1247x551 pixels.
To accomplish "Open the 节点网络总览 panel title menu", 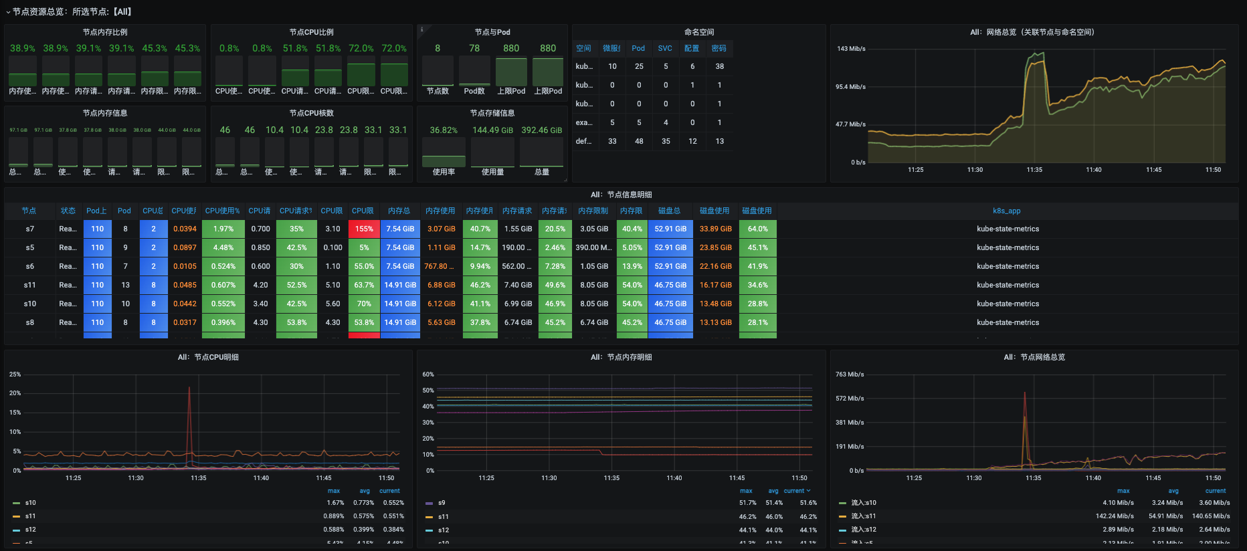I will click(1034, 357).
